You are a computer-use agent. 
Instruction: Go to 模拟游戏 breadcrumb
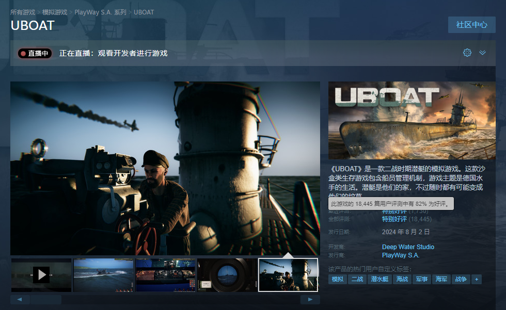pos(55,12)
